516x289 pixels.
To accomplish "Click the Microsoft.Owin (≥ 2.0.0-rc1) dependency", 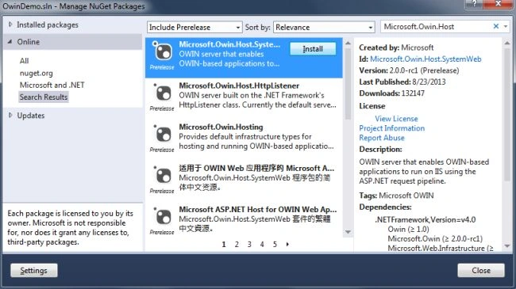I will coord(435,239).
